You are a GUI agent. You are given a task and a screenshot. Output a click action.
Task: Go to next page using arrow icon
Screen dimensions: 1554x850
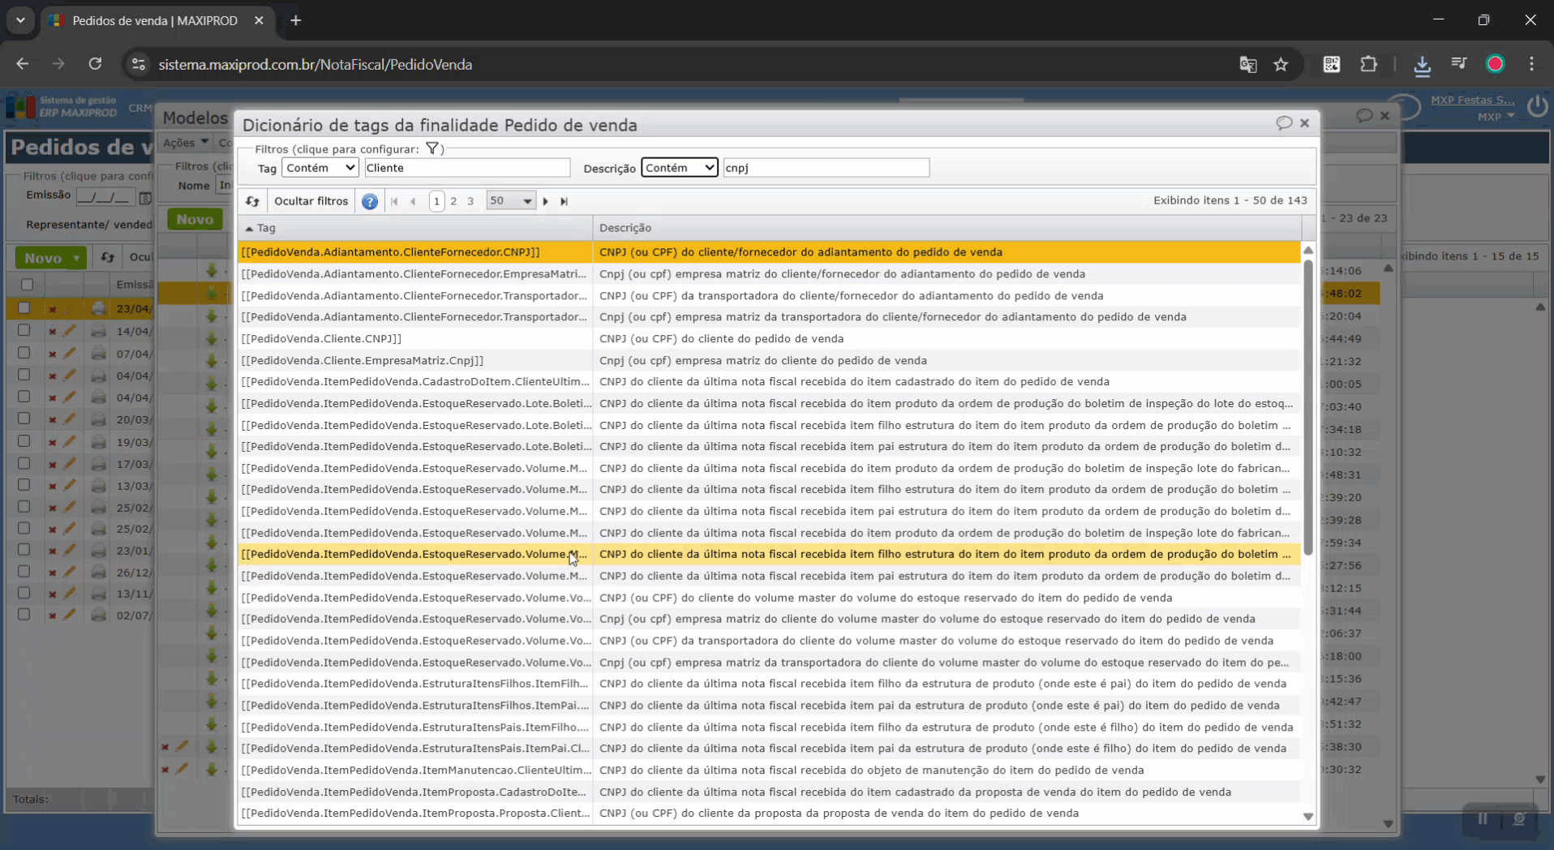pyautogui.click(x=546, y=201)
